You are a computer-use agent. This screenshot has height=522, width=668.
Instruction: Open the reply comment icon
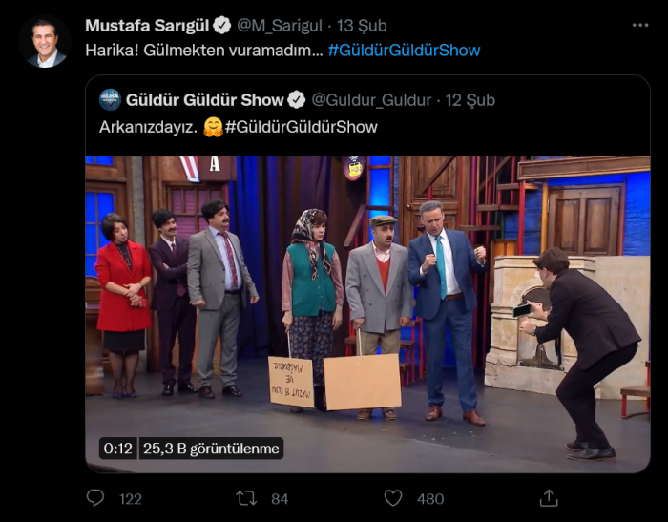[x=95, y=498]
